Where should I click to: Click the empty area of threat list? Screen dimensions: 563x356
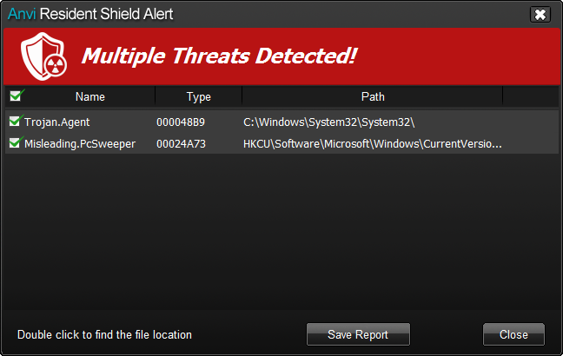coord(281,232)
